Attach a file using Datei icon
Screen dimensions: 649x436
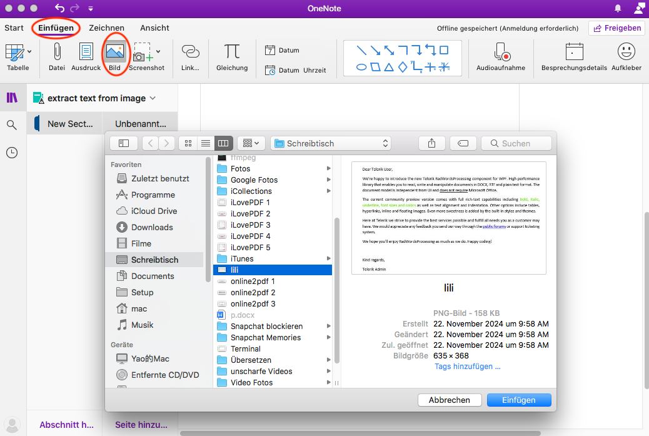click(x=57, y=52)
